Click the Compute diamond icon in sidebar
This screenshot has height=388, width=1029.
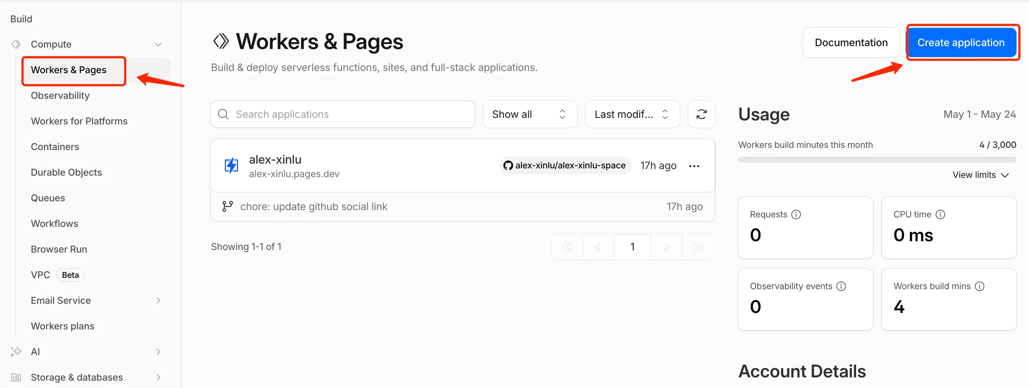(16, 44)
